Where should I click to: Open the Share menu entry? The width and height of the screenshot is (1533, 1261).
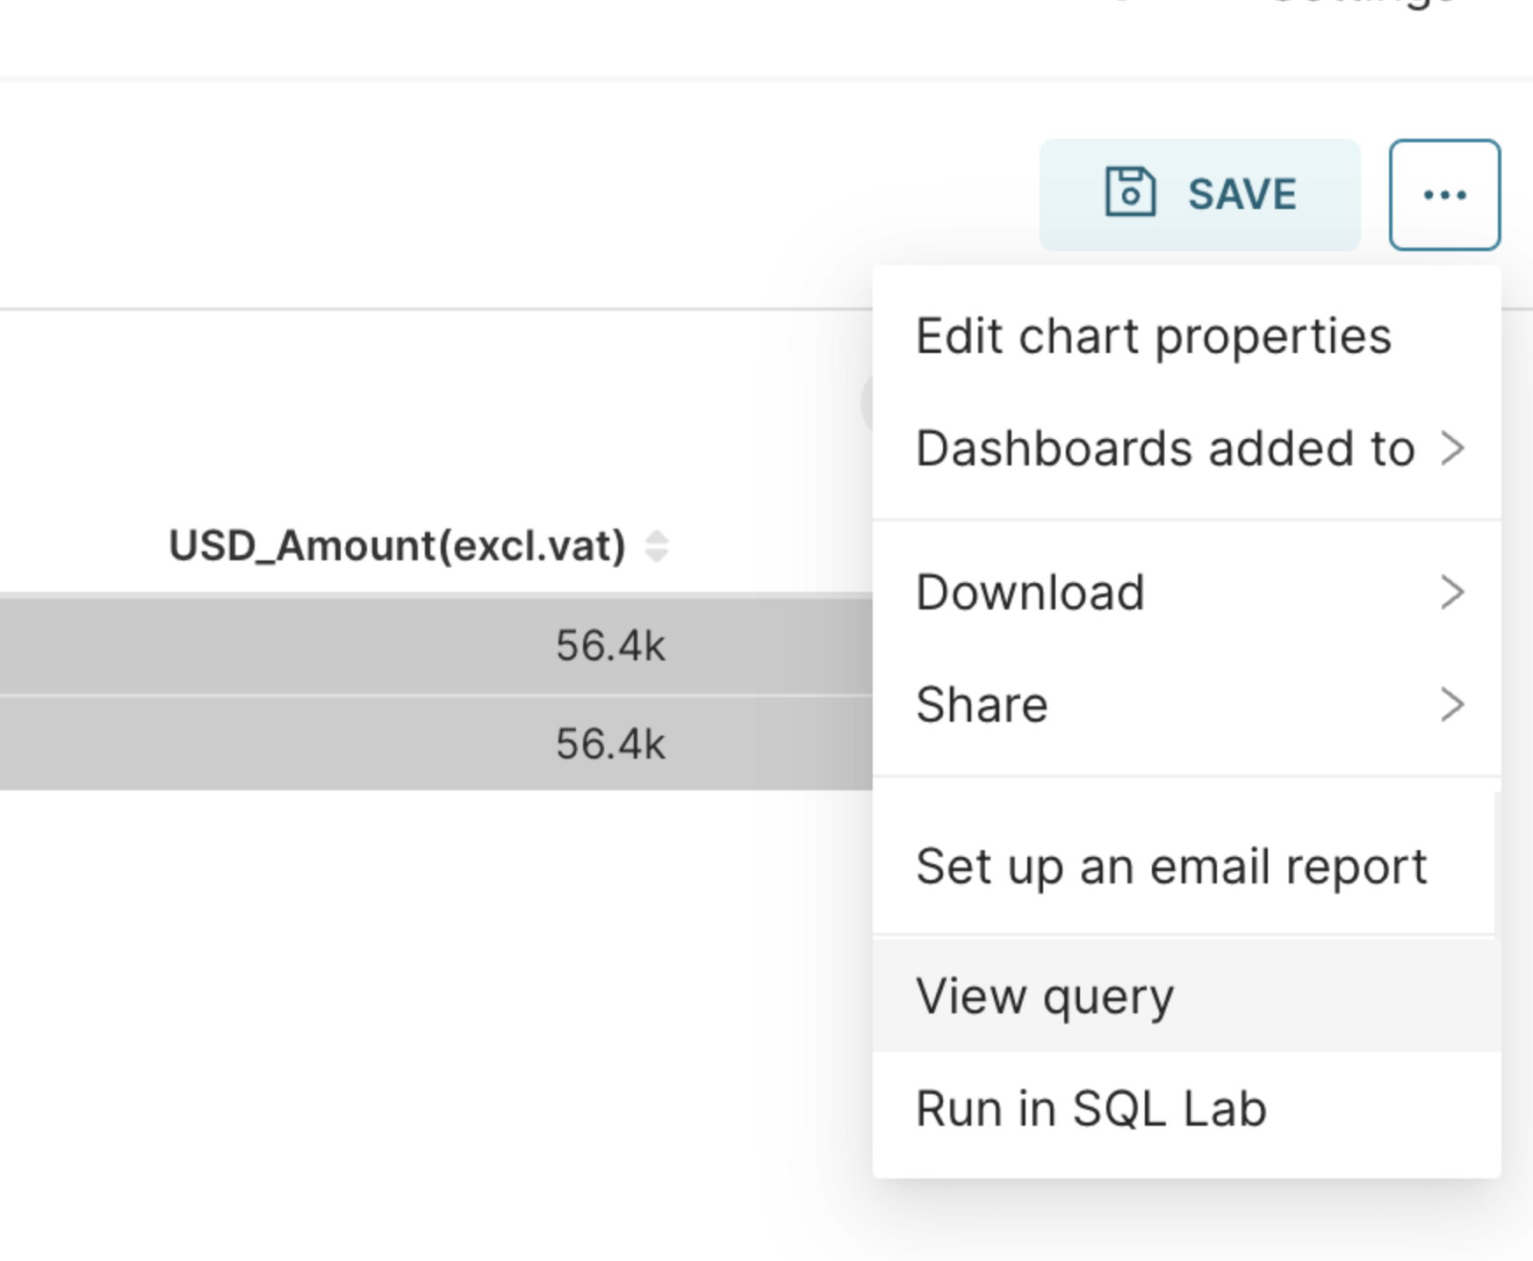(x=1186, y=704)
